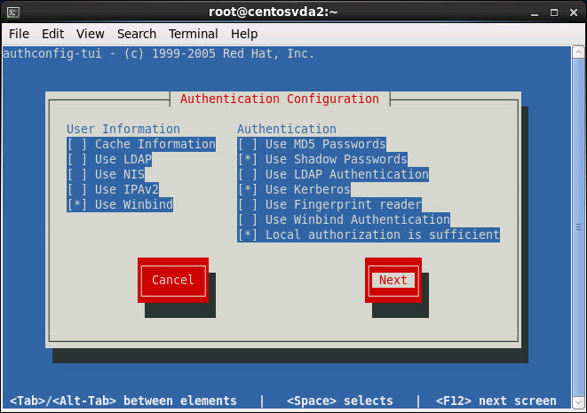587x413 pixels.
Task: Enable the Use IPAv2 option
Action: 113,189
